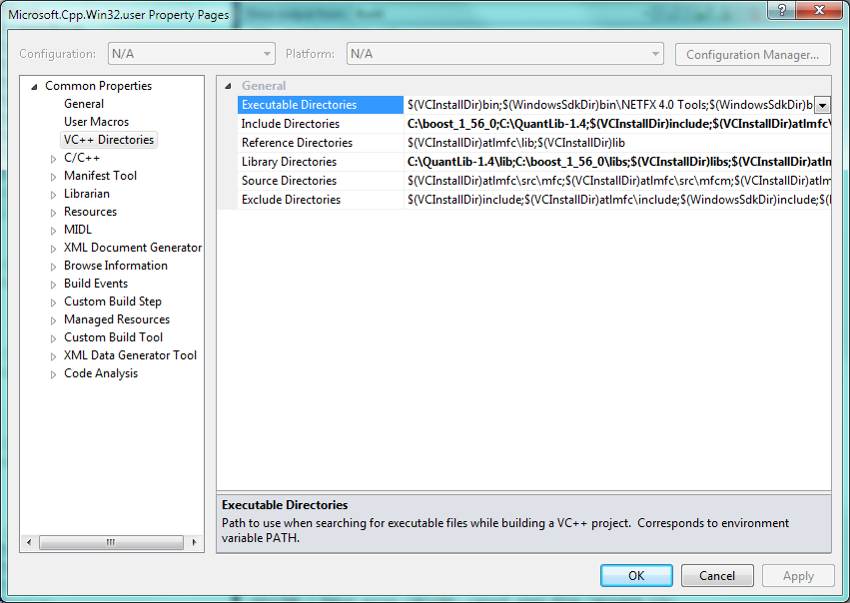
Task: Open the Executable Directories value dropdown
Action: (822, 105)
